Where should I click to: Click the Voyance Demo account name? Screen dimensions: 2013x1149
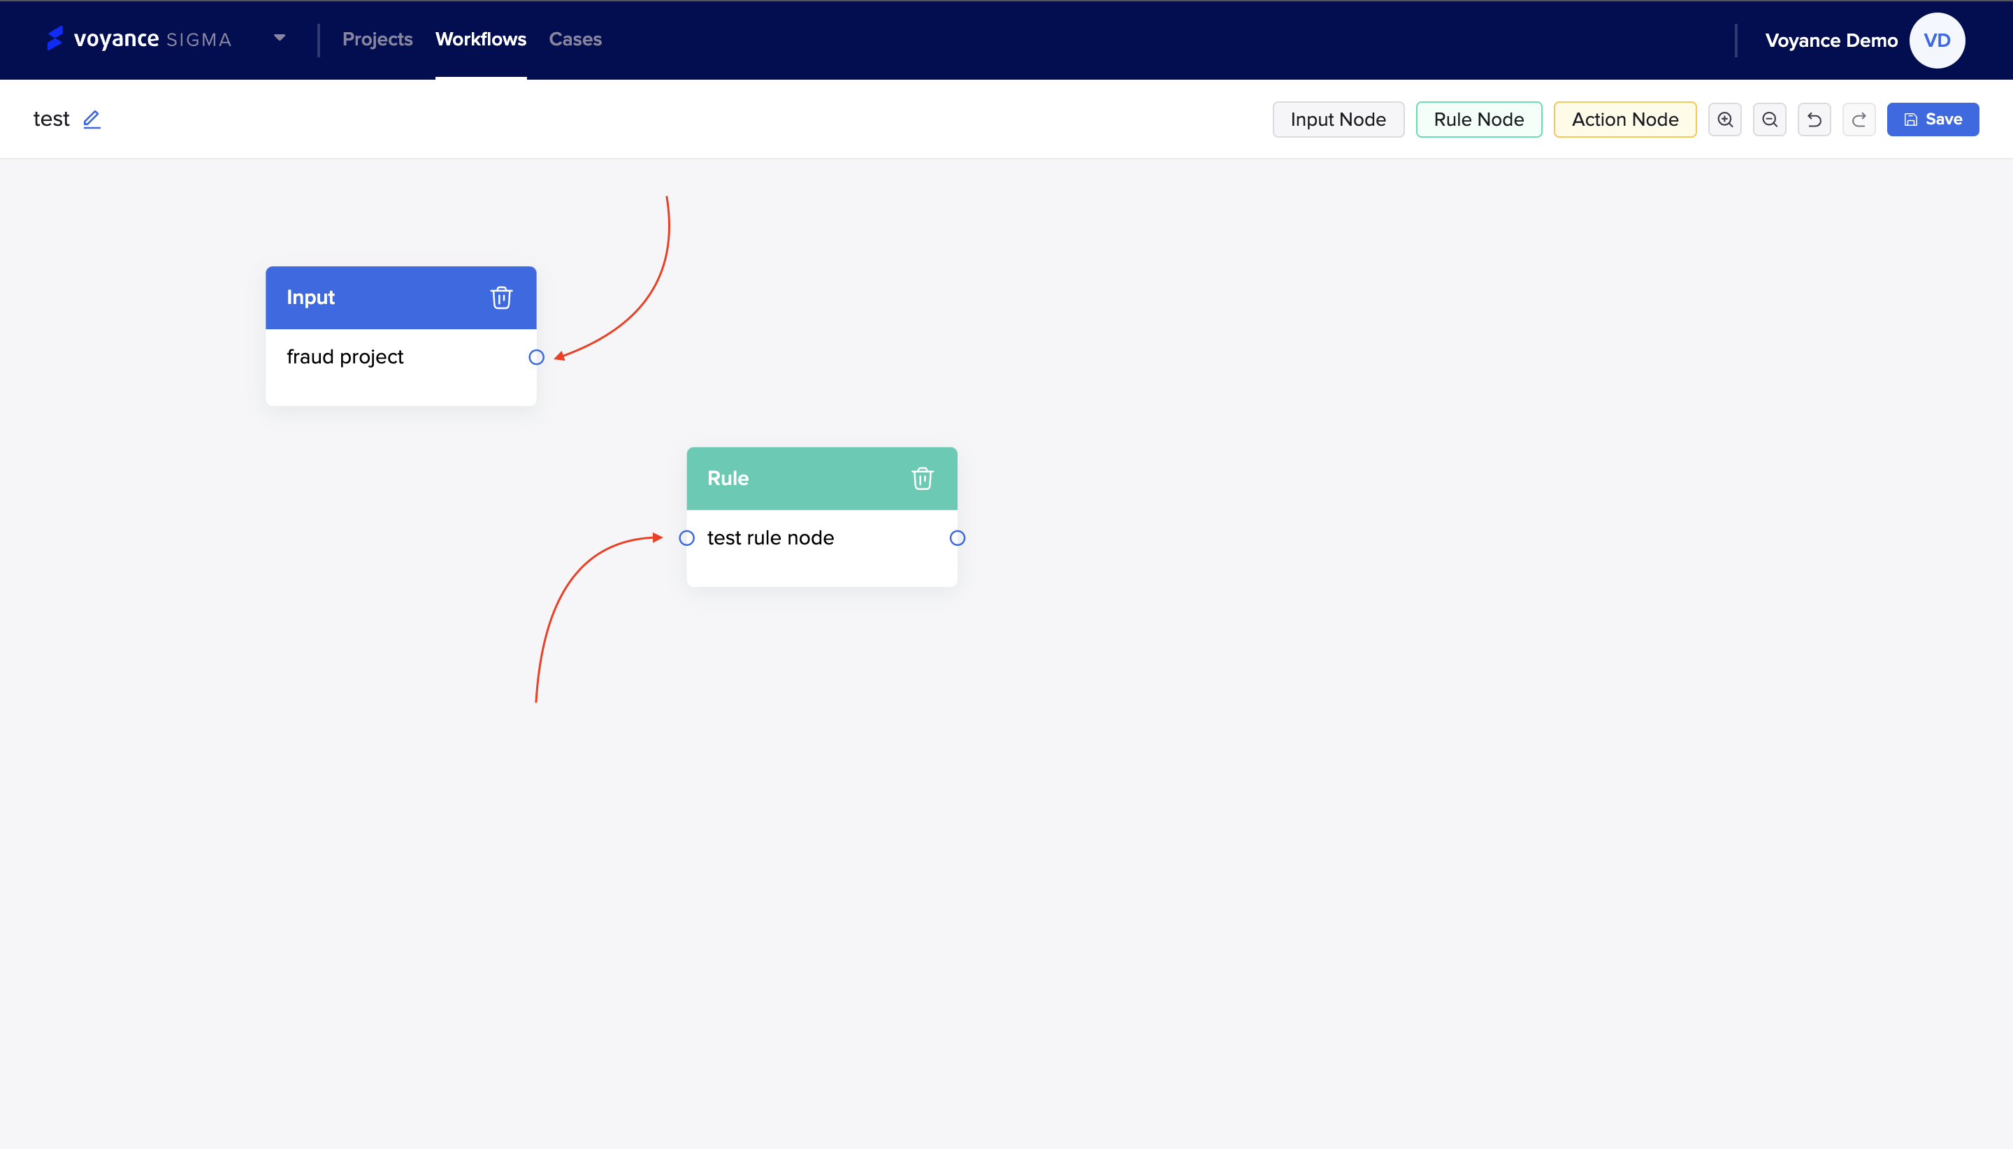pyautogui.click(x=1831, y=41)
